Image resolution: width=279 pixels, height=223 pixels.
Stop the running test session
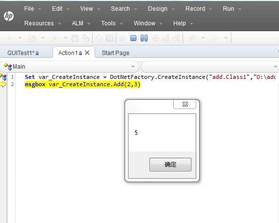133,38
